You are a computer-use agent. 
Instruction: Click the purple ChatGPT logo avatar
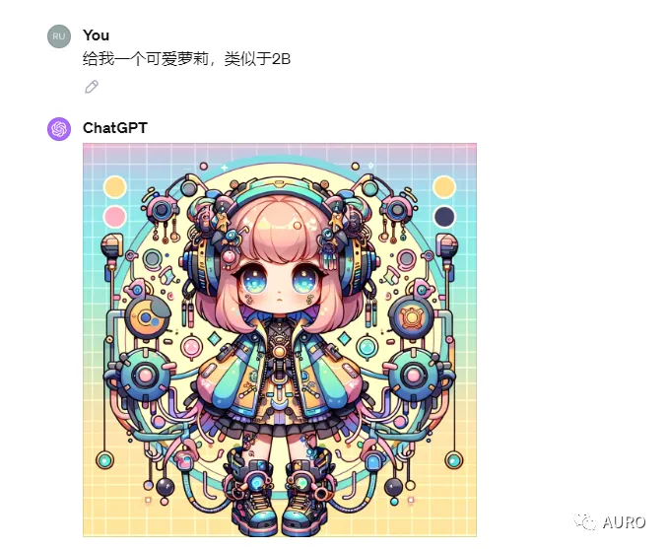coord(59,128)
